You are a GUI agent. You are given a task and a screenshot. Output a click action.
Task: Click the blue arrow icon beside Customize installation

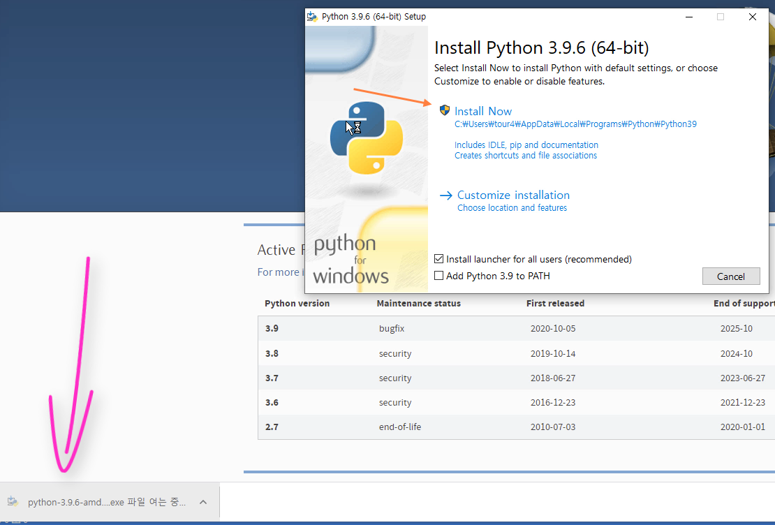pos(446,195)
